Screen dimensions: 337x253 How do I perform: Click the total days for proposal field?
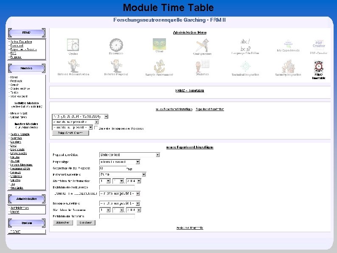pyautogui.click(x=112, y=168)
